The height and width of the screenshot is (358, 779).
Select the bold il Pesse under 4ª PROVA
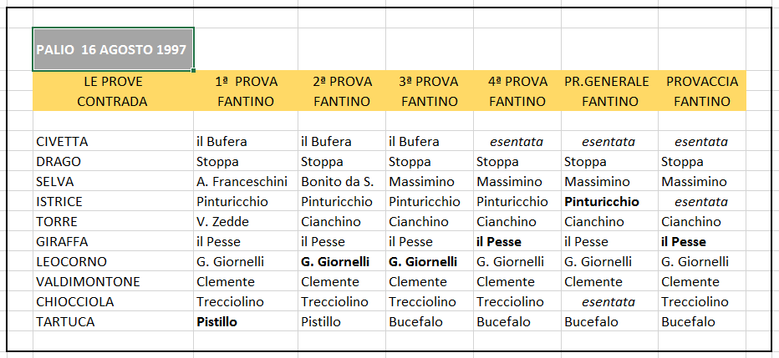pyautogui.click(x=517, y=242)
